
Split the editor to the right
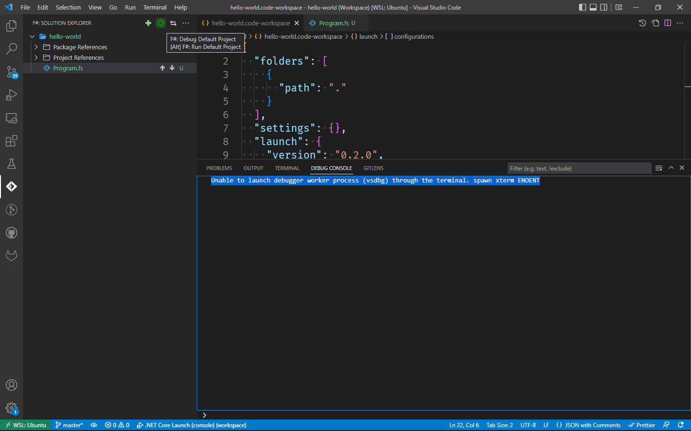667,23
